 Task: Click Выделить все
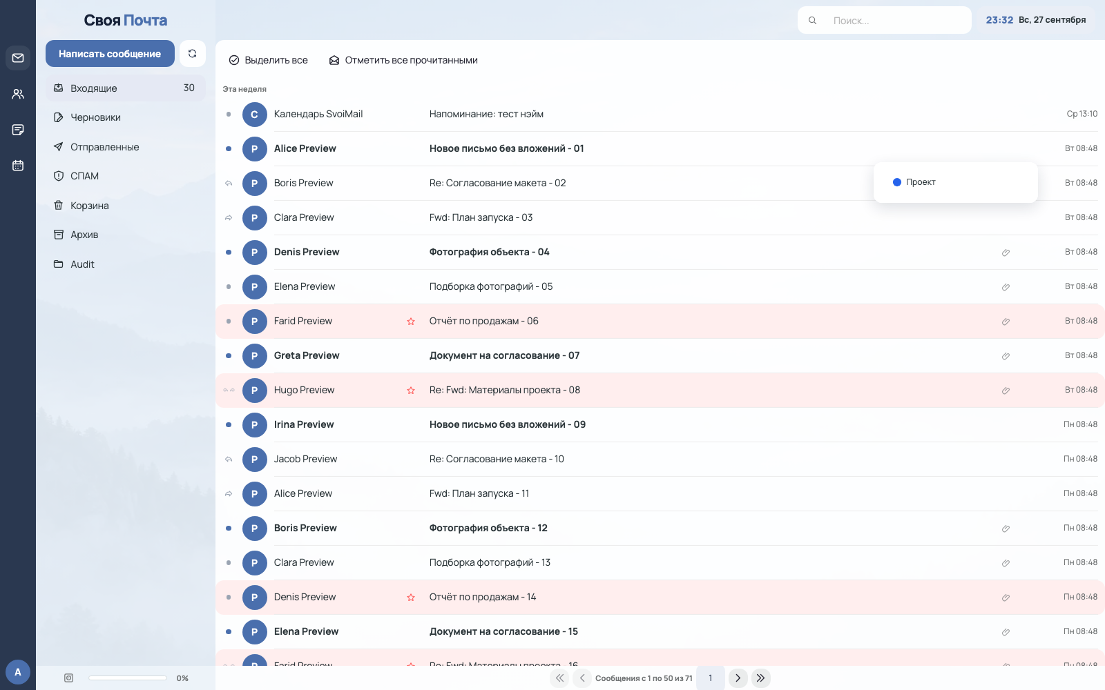(269, 61)
